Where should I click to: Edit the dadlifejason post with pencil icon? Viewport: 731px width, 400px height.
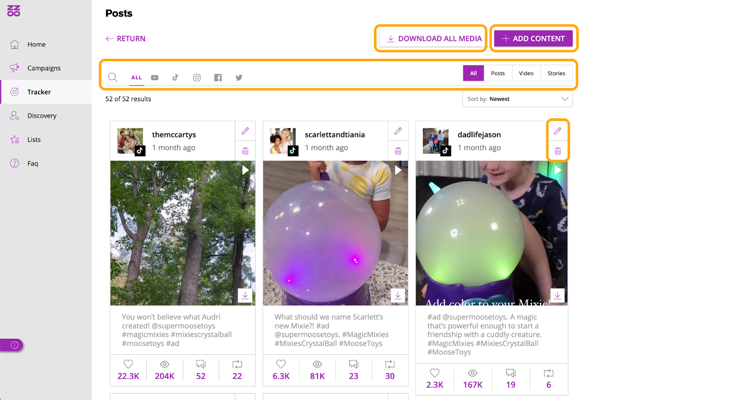(x=558, y=131)
